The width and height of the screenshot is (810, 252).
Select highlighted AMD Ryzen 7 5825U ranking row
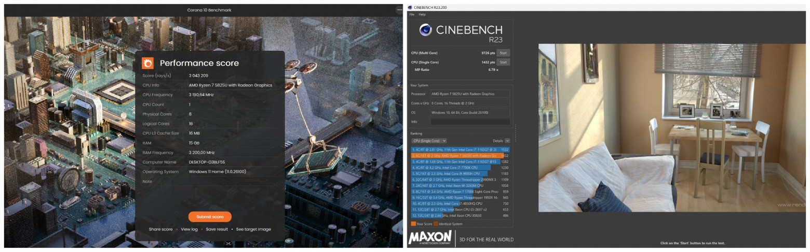point(461,155)
